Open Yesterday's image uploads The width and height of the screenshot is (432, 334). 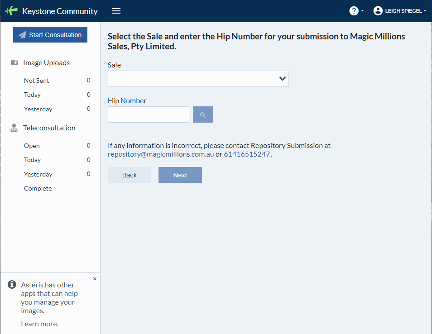(38, 109)
